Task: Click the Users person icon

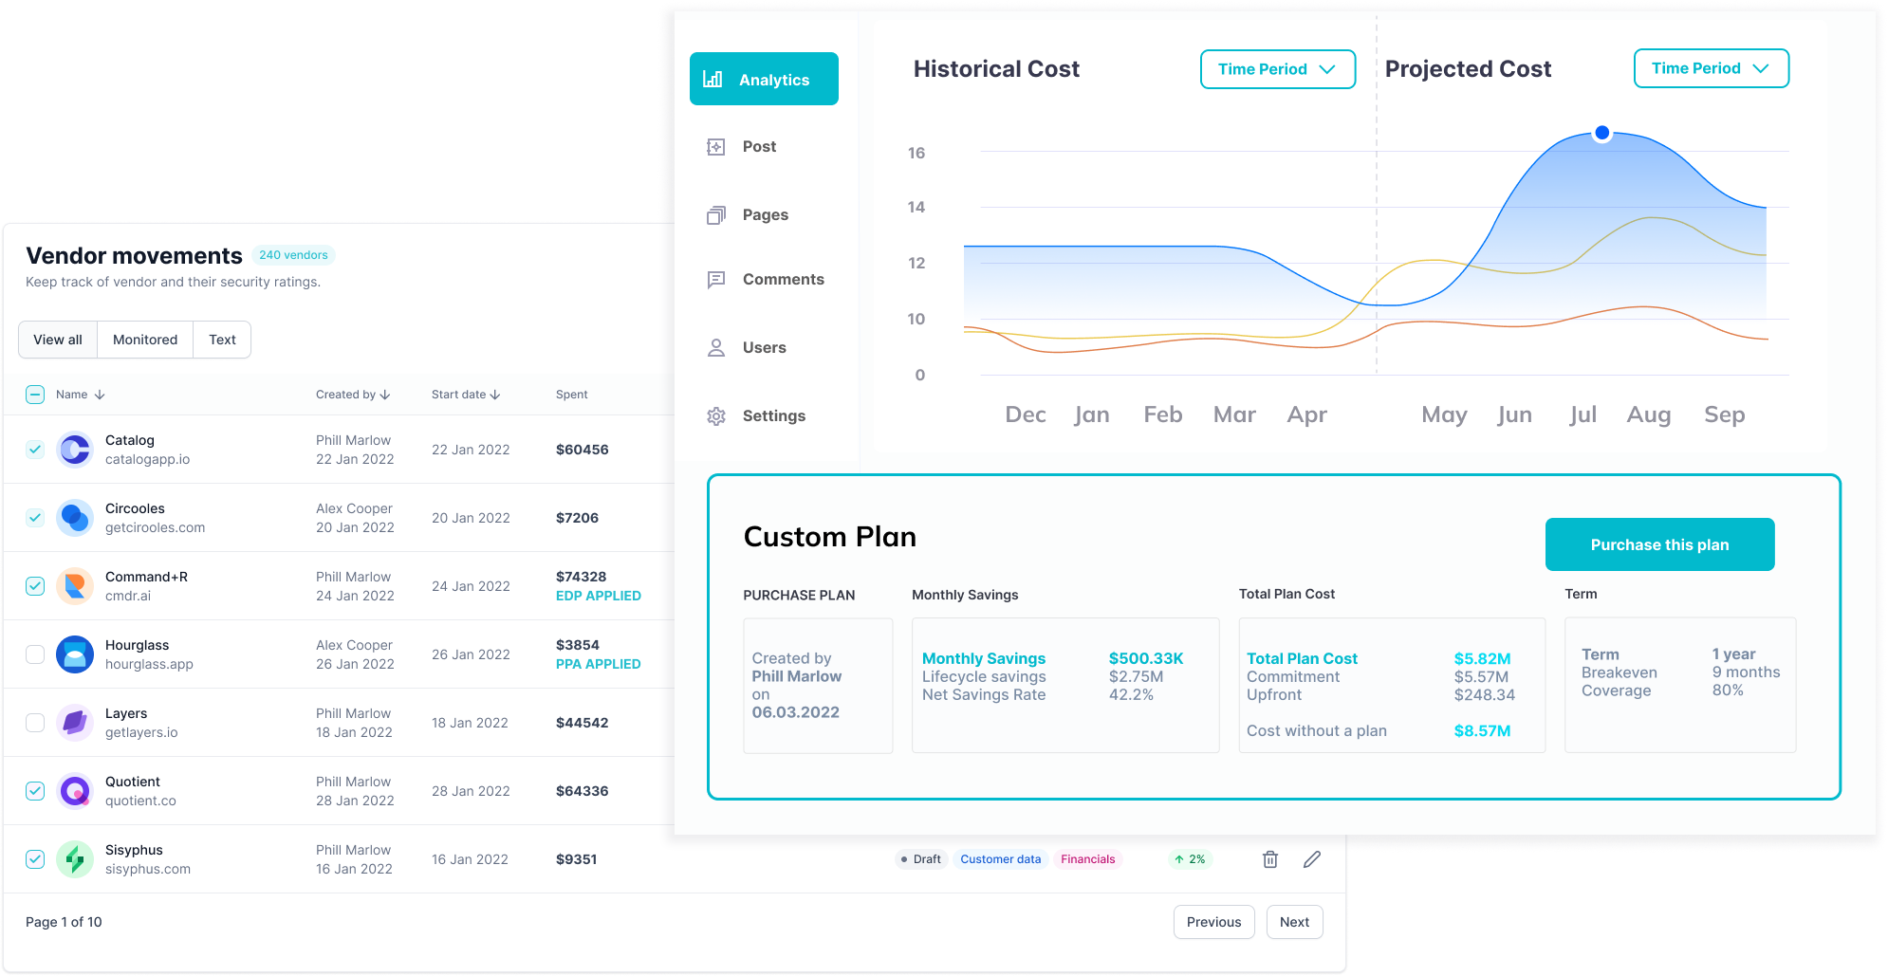Action: pyautogui.click(x=716, y=348)
